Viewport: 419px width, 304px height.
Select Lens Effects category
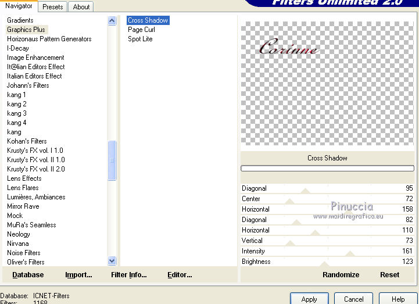tap(24, 178)
